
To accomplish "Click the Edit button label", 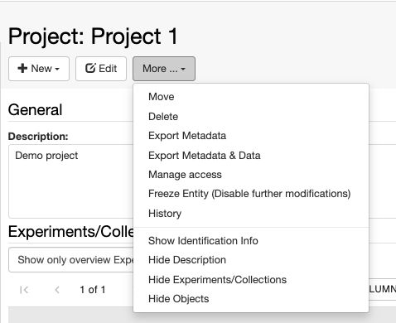I will [x=108, y=69].
